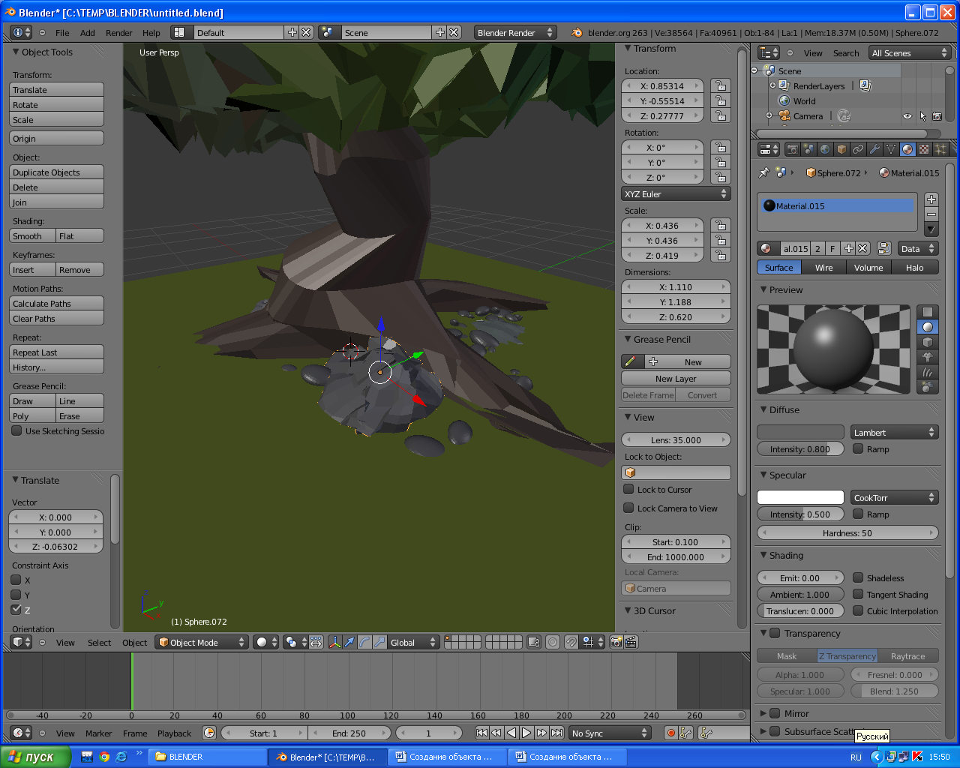Toggle Camera visibility eye in outliner
This screenshot has height=768, width=960.
[x=907, y=116]
